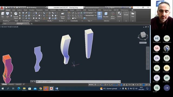
Task: Click the Undo arrow in Quick Access toolbar
Action: (19, 8)
